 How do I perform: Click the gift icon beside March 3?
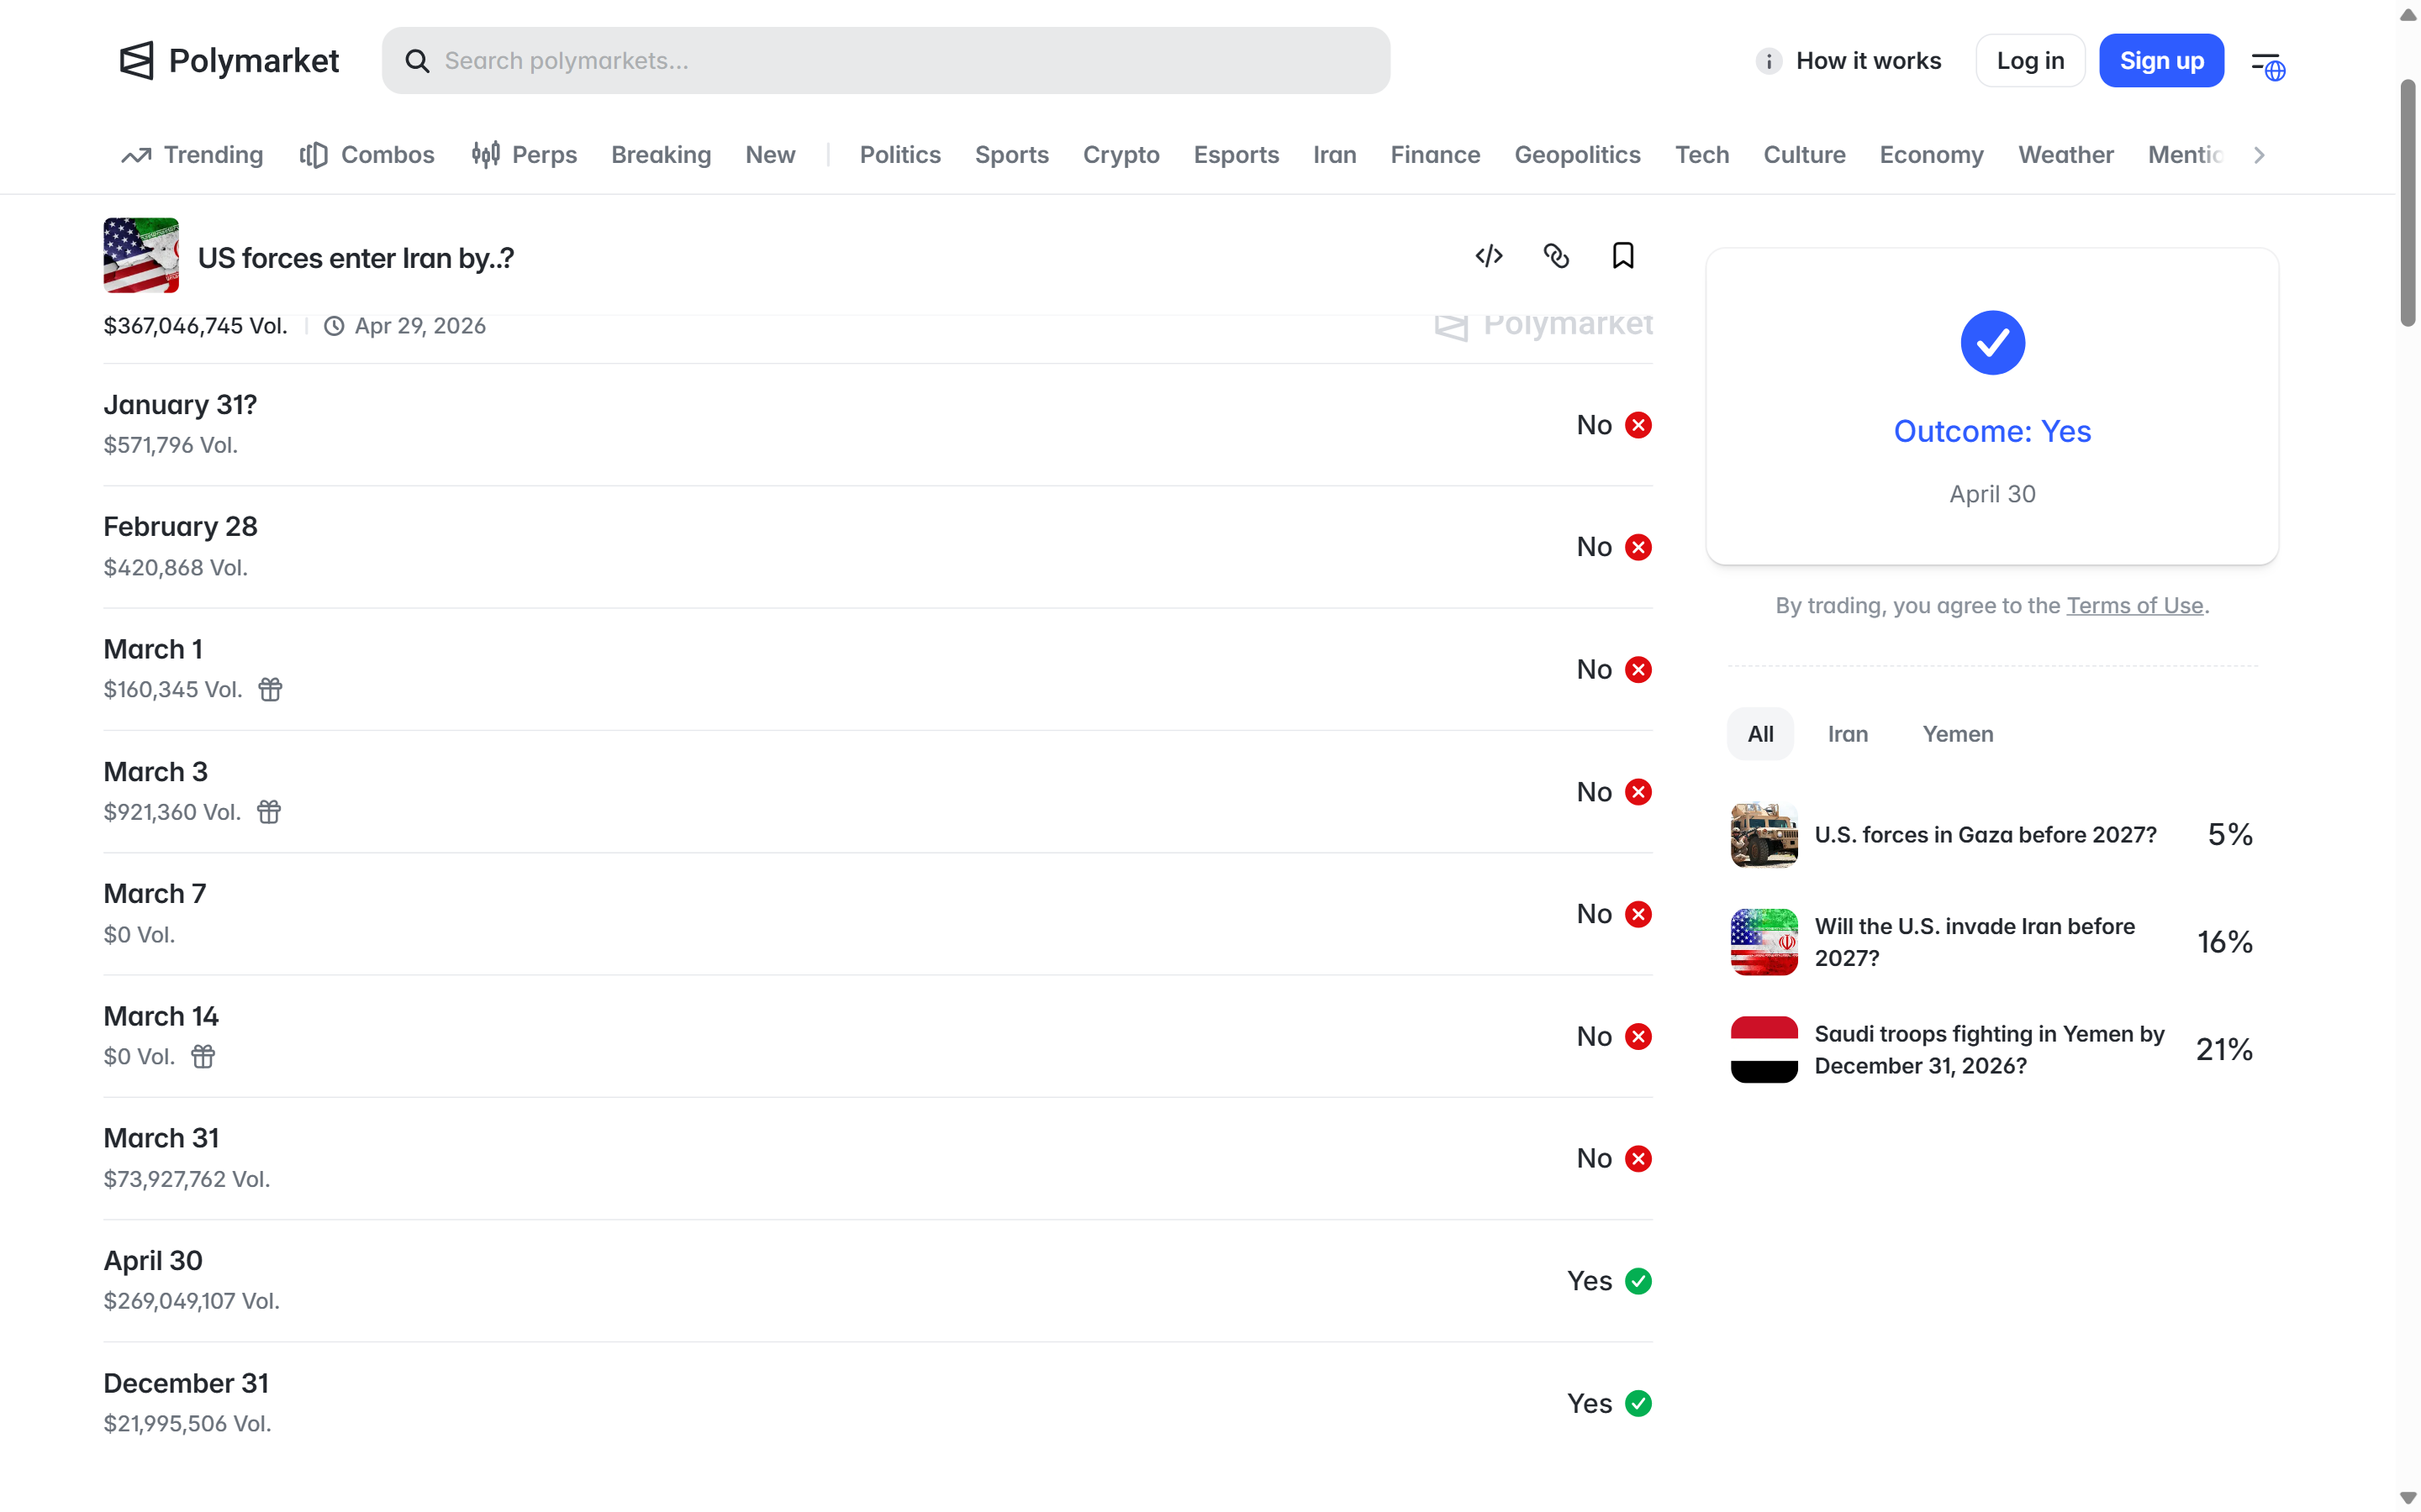pyautogui.click(x=268, y=812)
